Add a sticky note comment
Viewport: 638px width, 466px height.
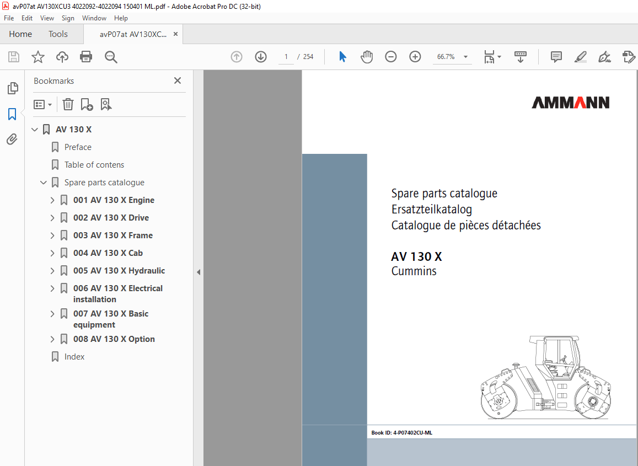click(556, 57)
